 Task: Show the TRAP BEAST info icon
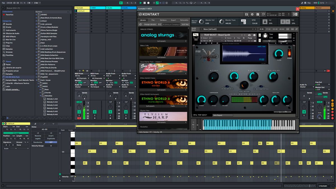click(255, 35)
